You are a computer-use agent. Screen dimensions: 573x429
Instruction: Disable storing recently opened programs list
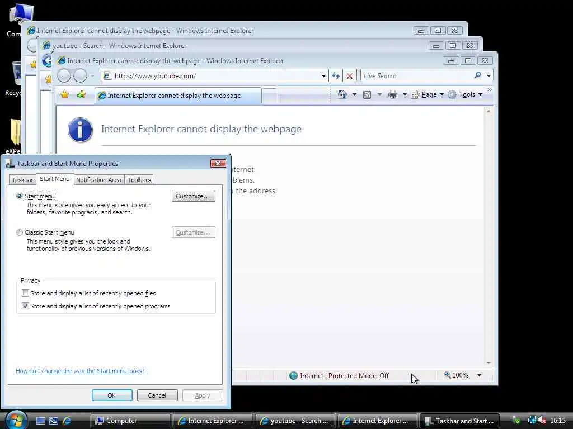25,306
